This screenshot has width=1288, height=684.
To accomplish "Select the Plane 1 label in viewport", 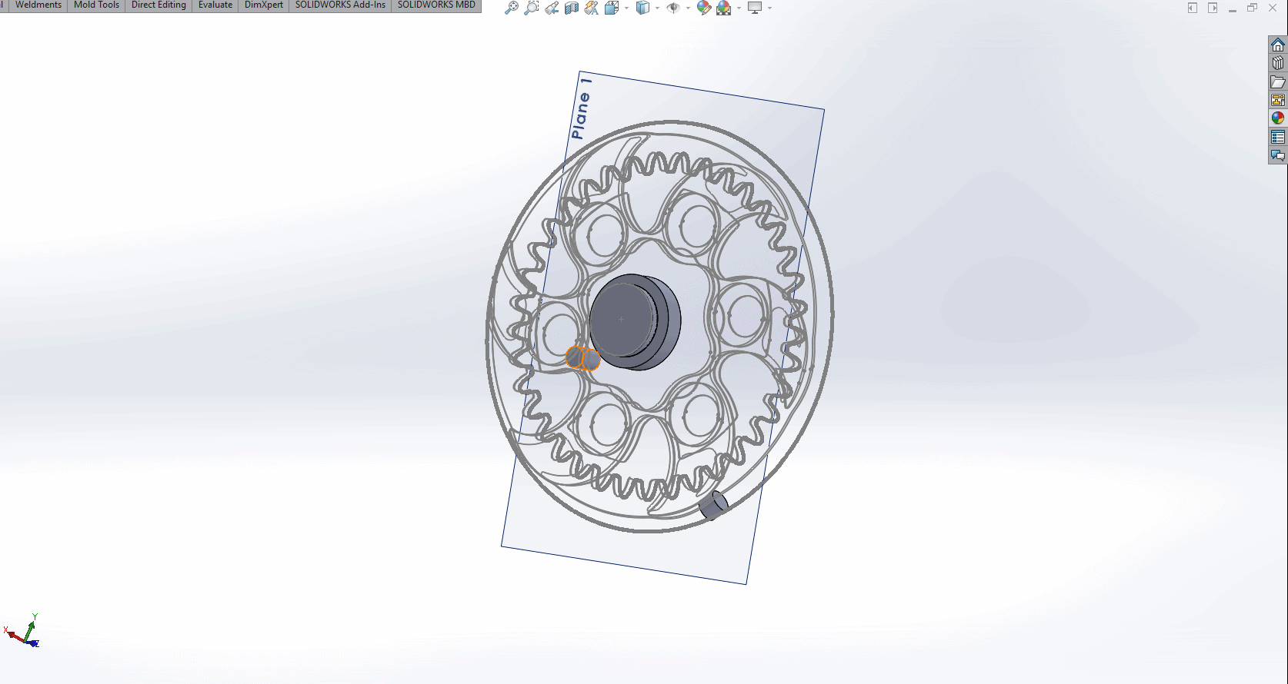I will point(582,108).
